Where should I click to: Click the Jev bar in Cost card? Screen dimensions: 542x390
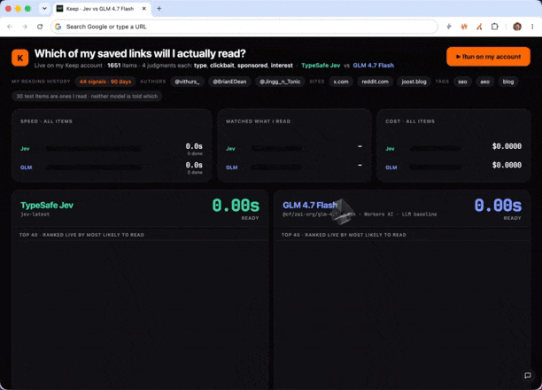click(x=435, y=149)
